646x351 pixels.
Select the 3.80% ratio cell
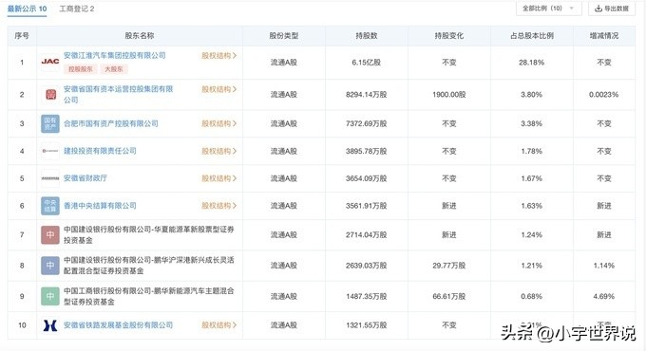(531, 95)
